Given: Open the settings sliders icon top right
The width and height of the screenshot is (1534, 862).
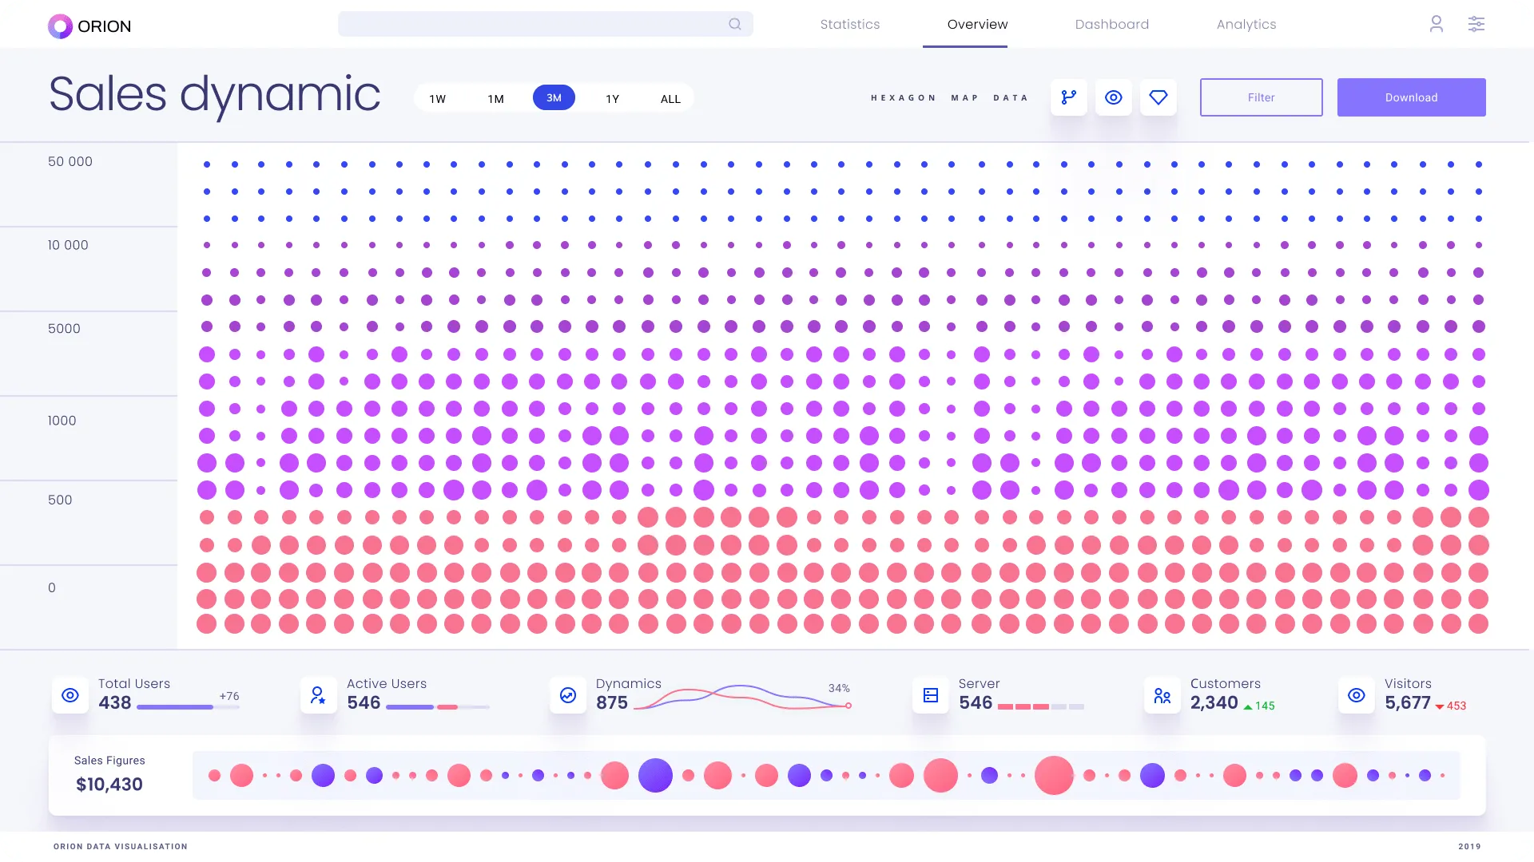Looking at the screenshot, I should point(1476,24).
